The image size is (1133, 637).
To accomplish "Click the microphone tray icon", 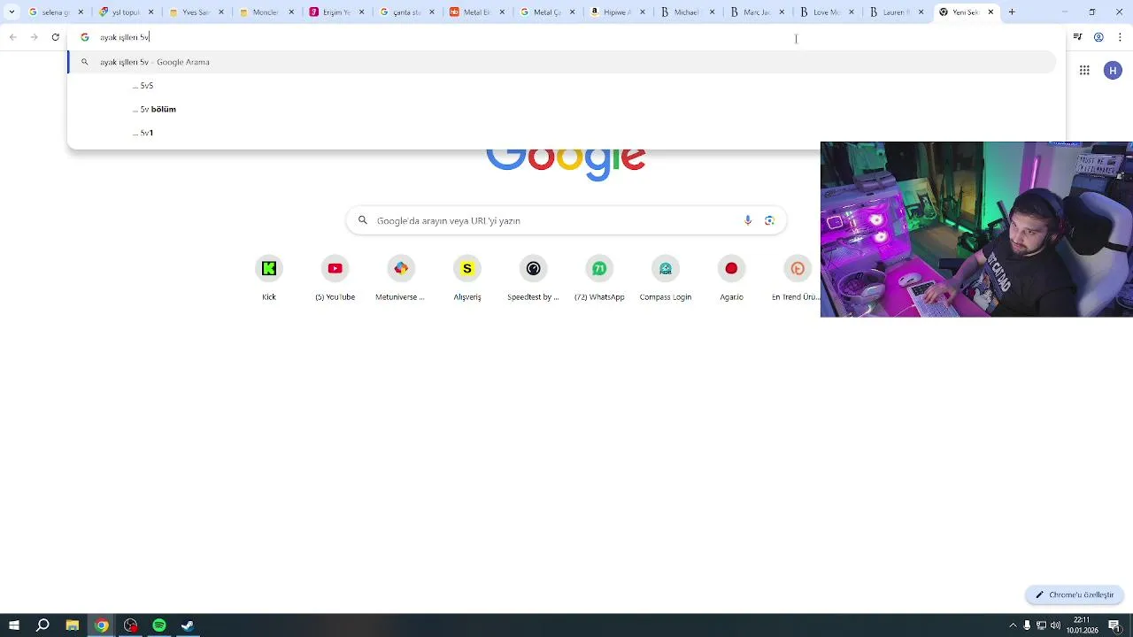I will (1027, 625).
